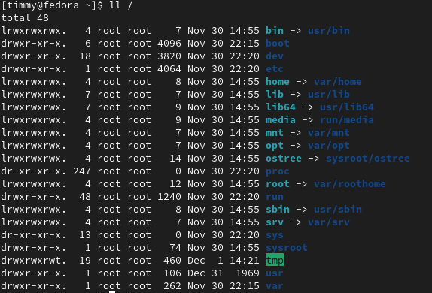
Task: Click the etc directory name
Action: [x=275, y=69]
